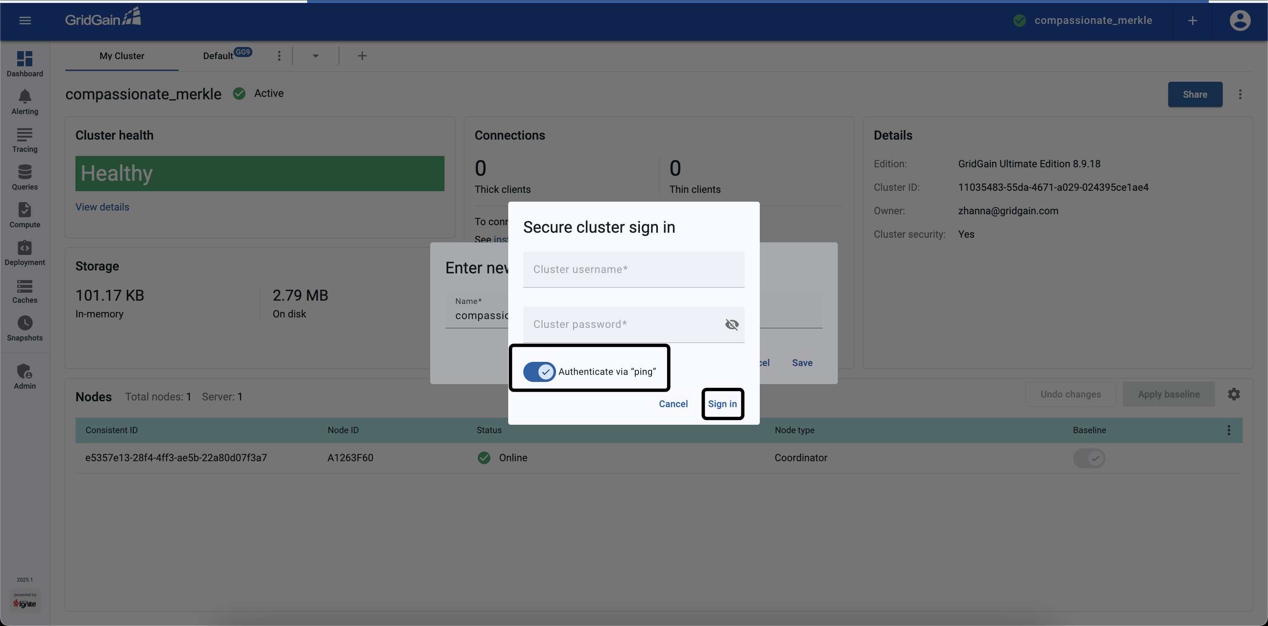1268x626 pixels.
Task: Select consistent ID e5357e13-28f4-4ff3-ae5b-22a80d07f3a7
Action: click(x=176, y=458)
